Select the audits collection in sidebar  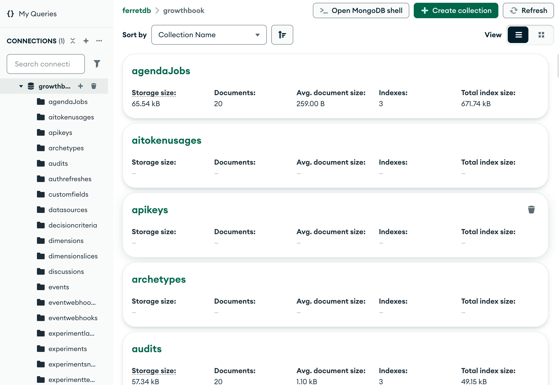click(58, 163)
